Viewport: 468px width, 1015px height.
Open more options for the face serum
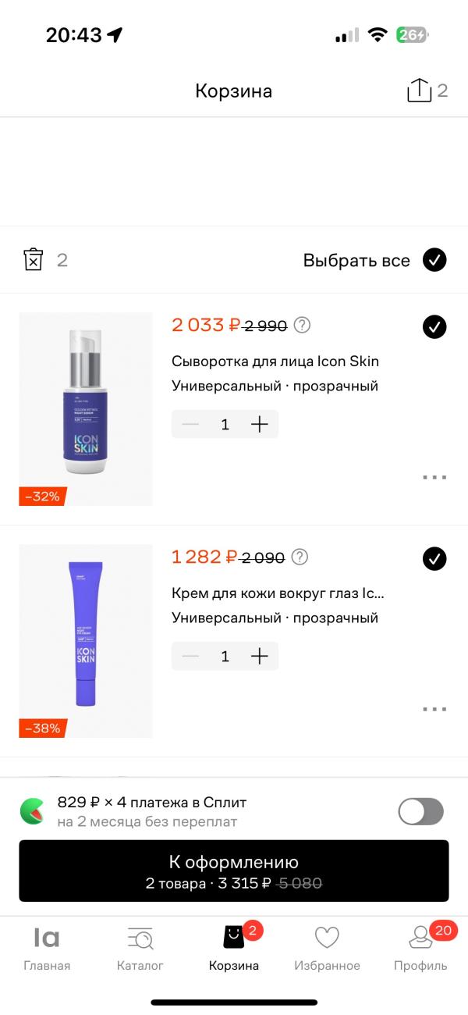coord(434,476)
